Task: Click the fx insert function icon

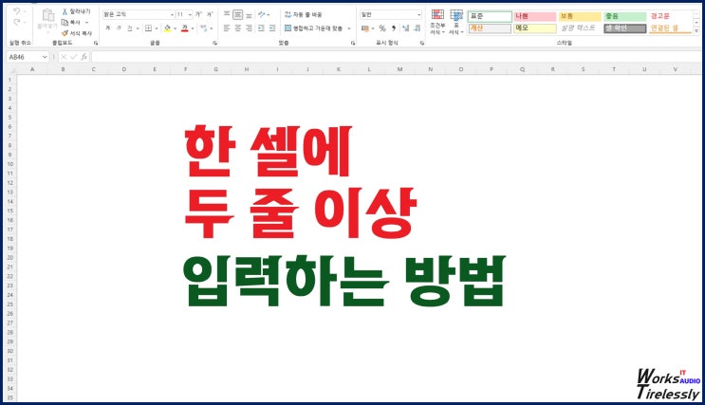Action: pyautogui.click(x=84, y=57)
